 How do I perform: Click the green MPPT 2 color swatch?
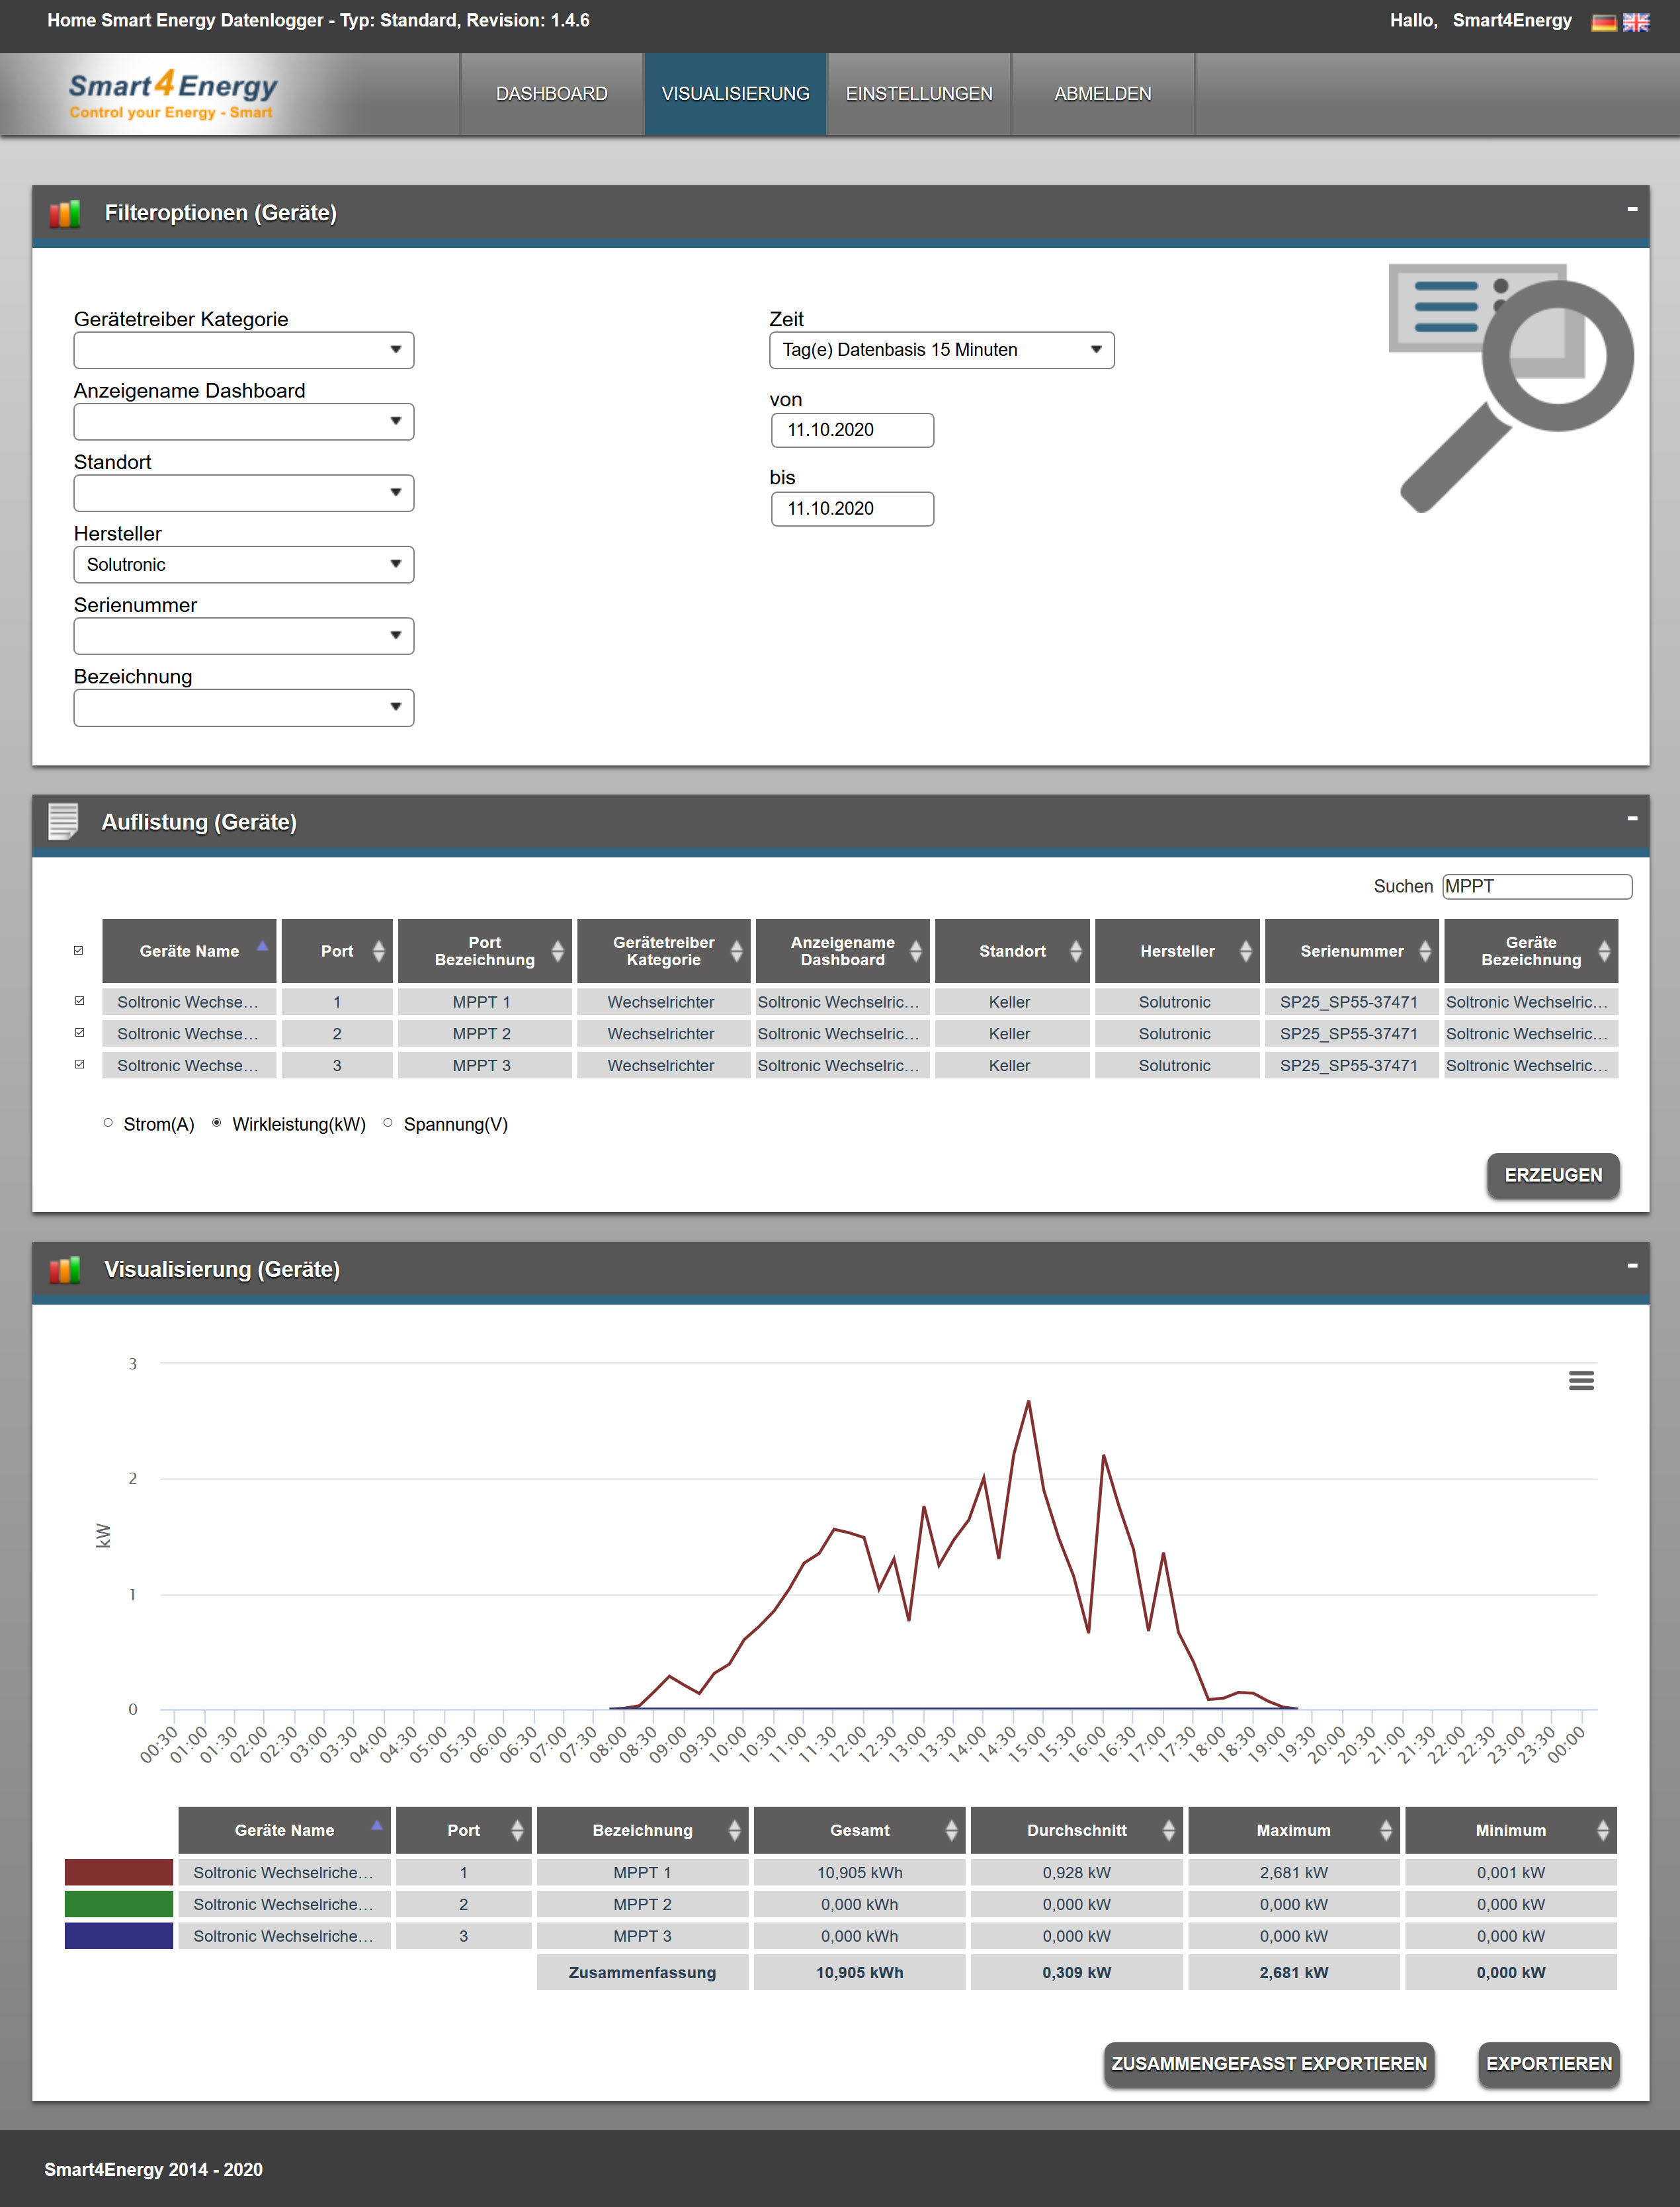pos(118,1904)
